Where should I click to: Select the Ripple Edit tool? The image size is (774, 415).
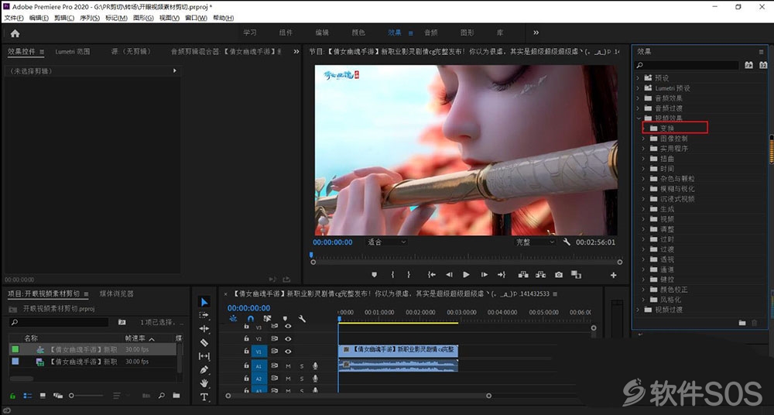[x=204, y=328]
